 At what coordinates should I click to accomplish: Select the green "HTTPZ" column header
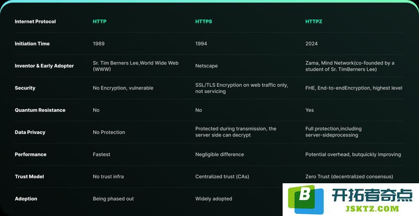click(x=314, y=21)
